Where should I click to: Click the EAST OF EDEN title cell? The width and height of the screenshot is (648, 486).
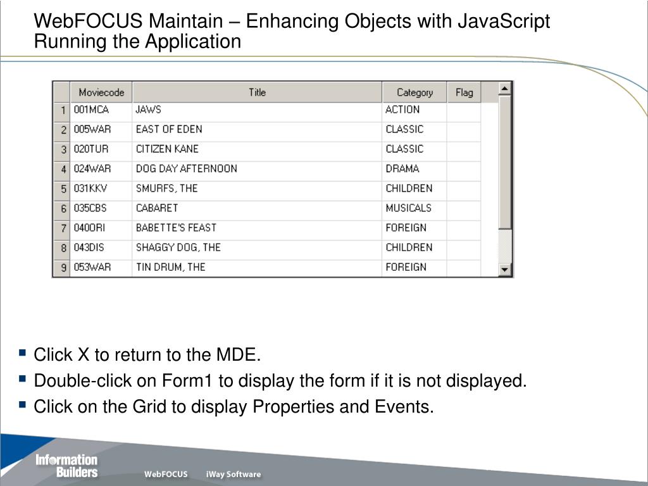tap(257, 132)
